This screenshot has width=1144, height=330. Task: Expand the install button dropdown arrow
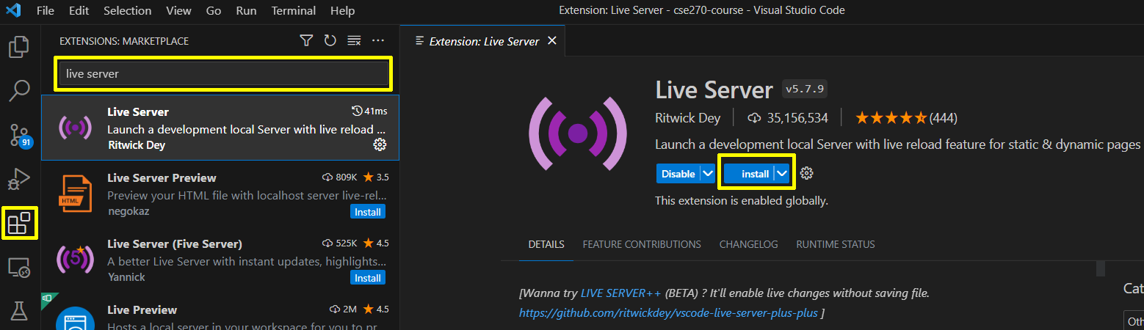point(783,174)
